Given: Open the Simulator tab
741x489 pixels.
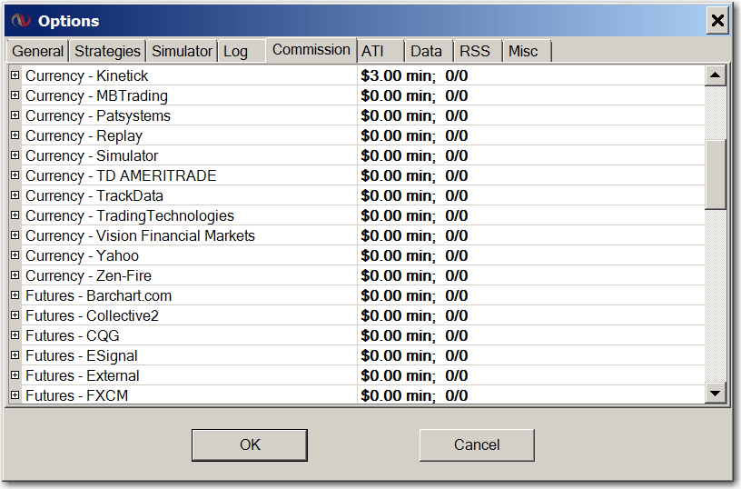Looking at the screenshot, I should [182, 51].
